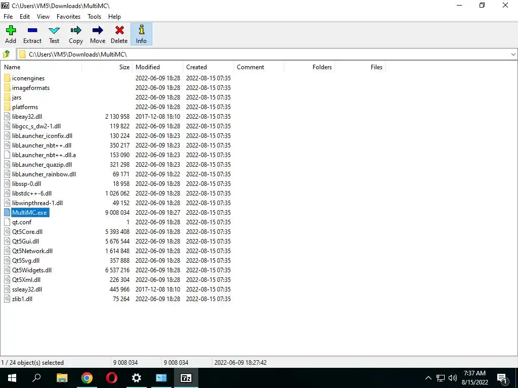Expand the address path dropdown
The image size is (518, 388).
[513, 55]
